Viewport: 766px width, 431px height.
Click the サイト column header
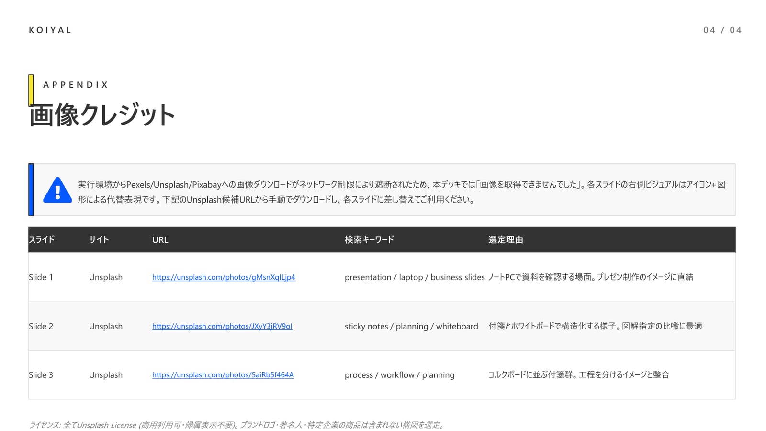(99, 239)
